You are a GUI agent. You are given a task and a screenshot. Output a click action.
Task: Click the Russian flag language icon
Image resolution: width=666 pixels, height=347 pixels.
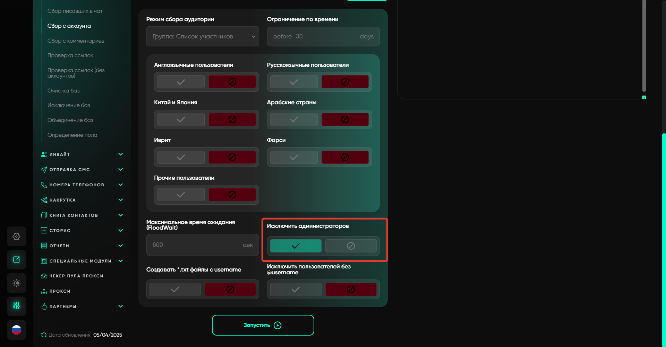pos(16,330)
